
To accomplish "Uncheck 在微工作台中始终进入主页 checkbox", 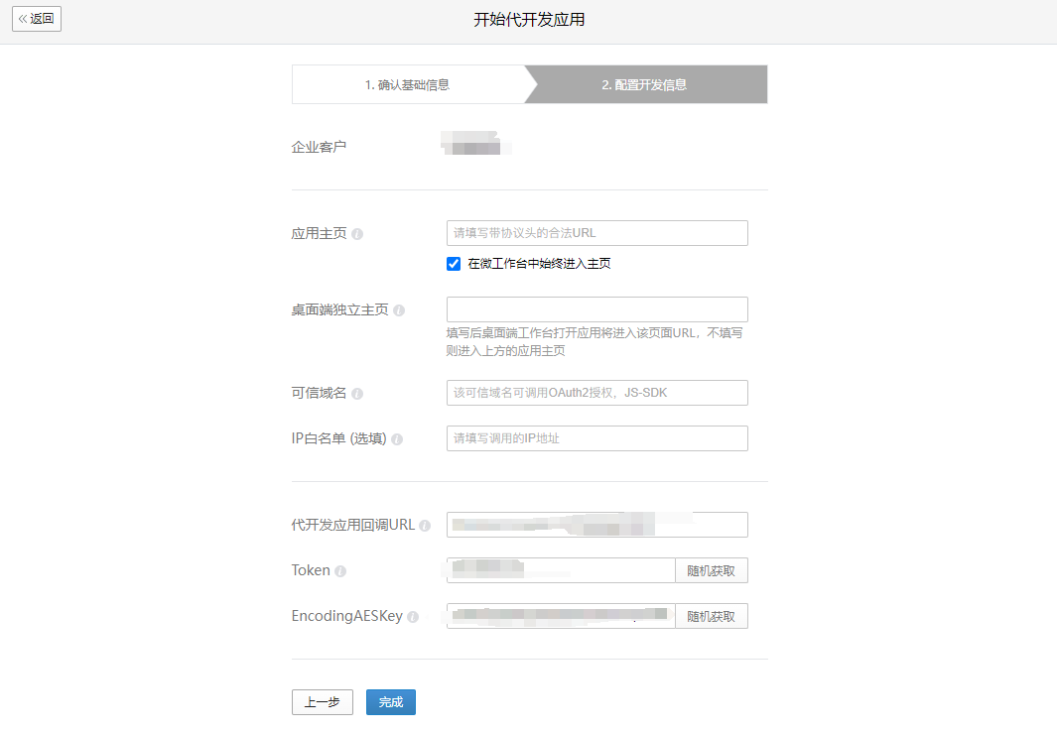I will pos(454,264).
